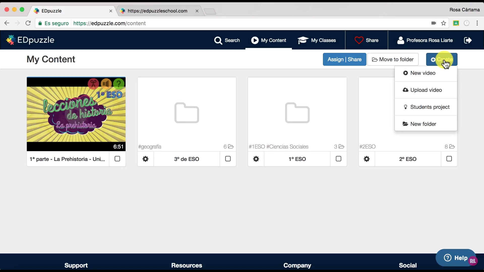Screen dimensions: 484x272
Task: Check the La Prehistoria video checkbox
Action: [x=117, y=159]
